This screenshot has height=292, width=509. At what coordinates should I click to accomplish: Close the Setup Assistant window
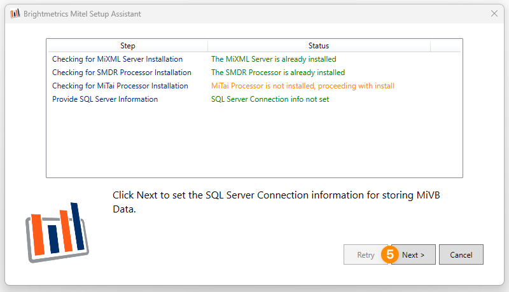point(494,13)
